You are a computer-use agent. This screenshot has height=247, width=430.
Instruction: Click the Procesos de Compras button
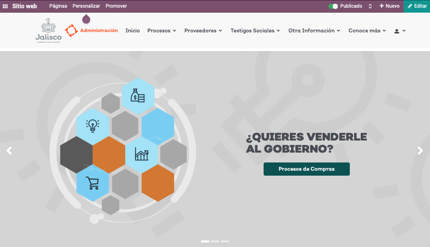click(x=306, y=169)
